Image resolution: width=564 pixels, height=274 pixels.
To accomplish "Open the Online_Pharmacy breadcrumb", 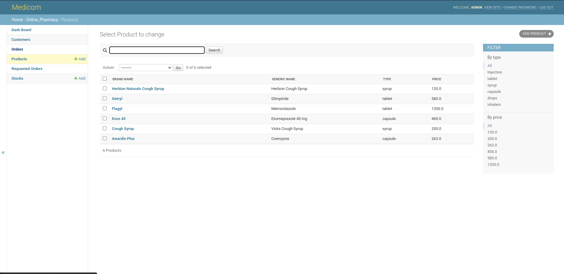I will (42, 20).
